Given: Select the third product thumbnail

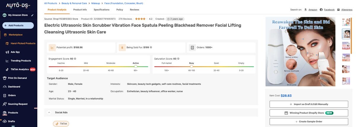Looking at the screenshot, I should coord(346,45).
